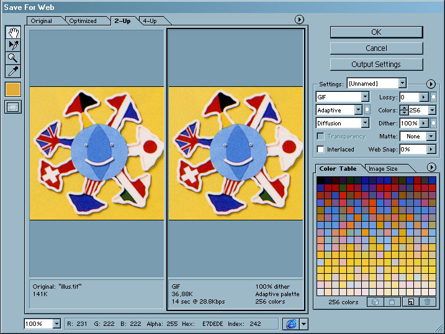Click the Colors 256 field
The height and width of the screenshot is (334, 445).
pos(418,110)
